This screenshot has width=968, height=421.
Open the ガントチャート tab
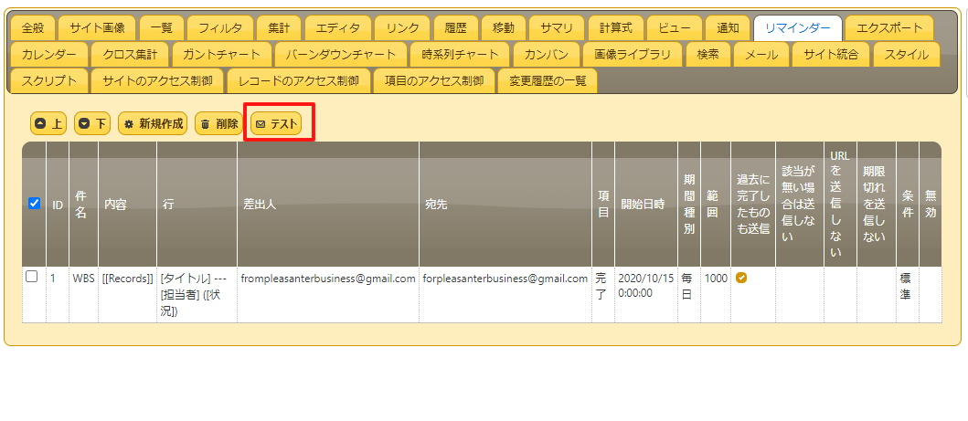[x=221, y=54]
